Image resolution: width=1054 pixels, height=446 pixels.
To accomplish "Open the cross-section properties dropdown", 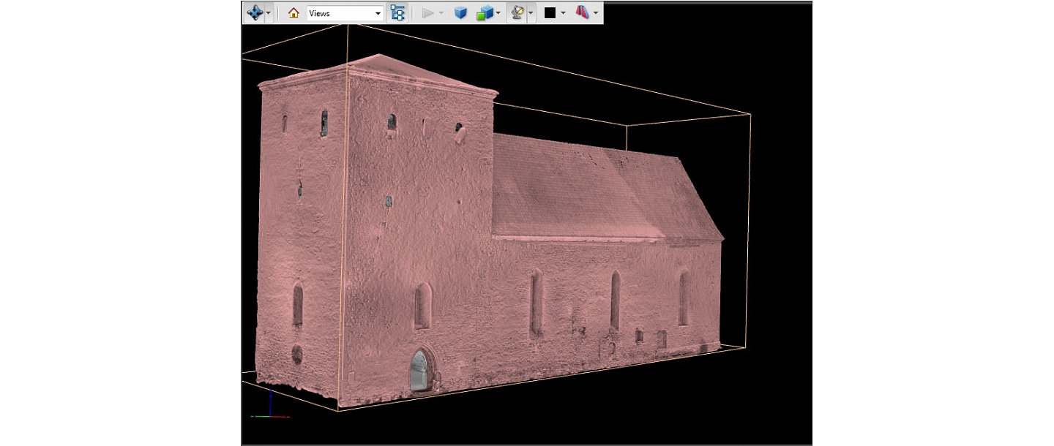I will click(x=595, y=12).
